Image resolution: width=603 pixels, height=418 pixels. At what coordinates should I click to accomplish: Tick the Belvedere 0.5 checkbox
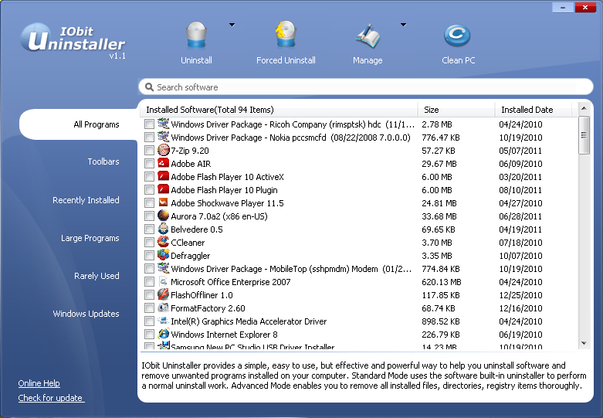click(x=149, y=229)
